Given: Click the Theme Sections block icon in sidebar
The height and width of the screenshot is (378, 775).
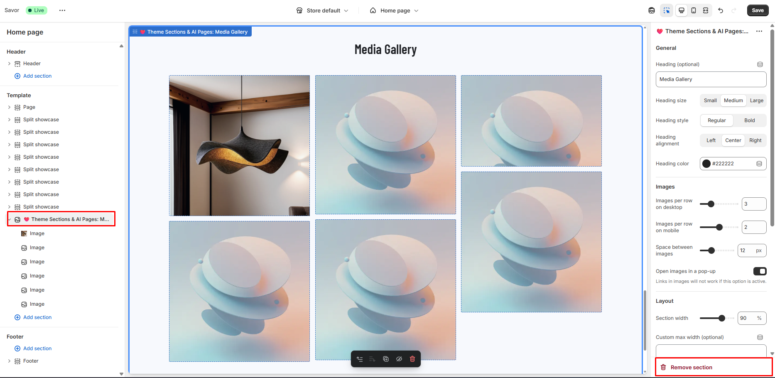Looking at the screenshot, I should tap(17, 219).
